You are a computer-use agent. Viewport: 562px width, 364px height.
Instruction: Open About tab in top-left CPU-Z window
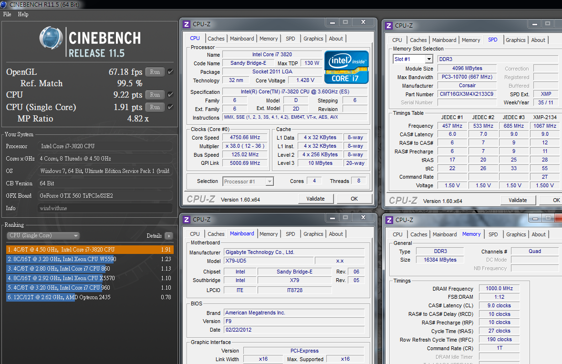336,39
